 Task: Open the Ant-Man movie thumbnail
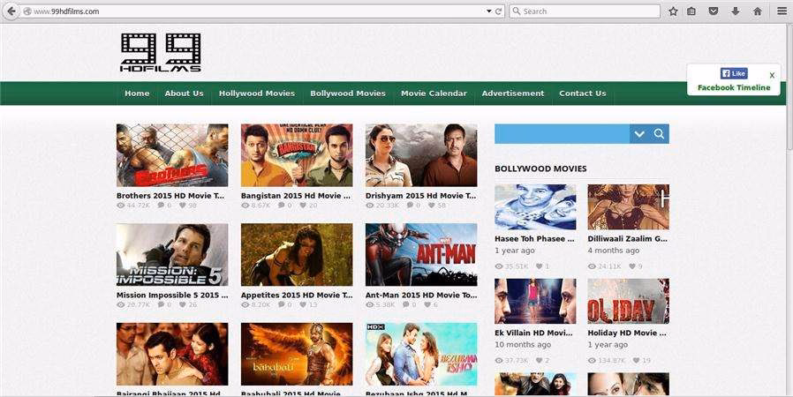pos(421,255)
